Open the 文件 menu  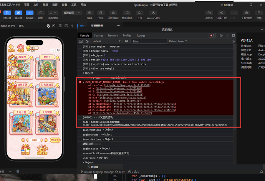click(x=36, y=5)
